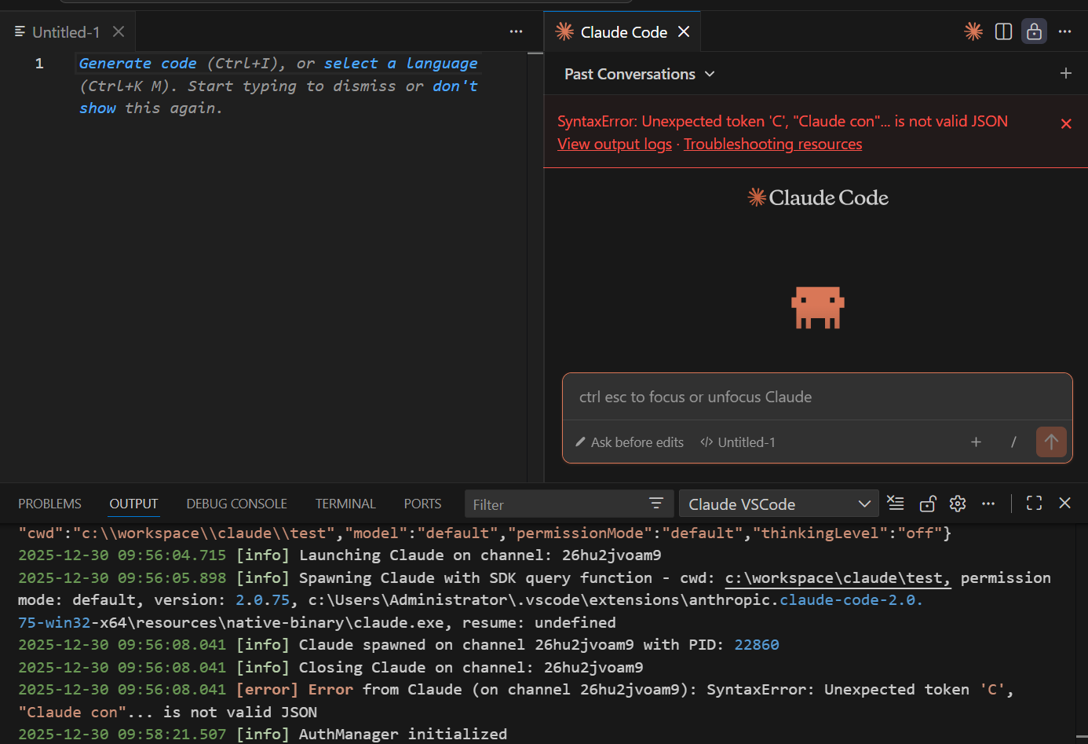Click the orange Claude spark icon in the toolbar
The height and width of the screenshot is (744, 1088).
coord(973,31)
